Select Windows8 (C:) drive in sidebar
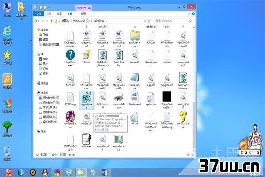265x177 pixels. (x=49, y=98)
